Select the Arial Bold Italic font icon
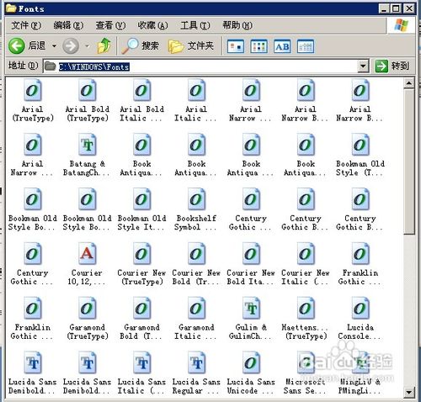 click(142, 91)
